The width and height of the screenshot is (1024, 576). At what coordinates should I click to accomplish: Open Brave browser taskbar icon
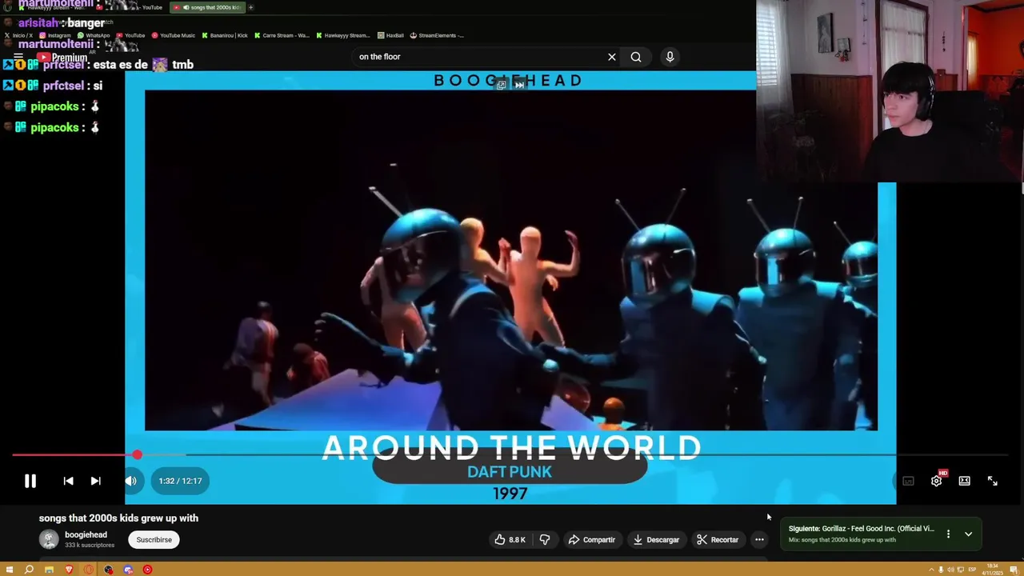click(x=69, y=570)
